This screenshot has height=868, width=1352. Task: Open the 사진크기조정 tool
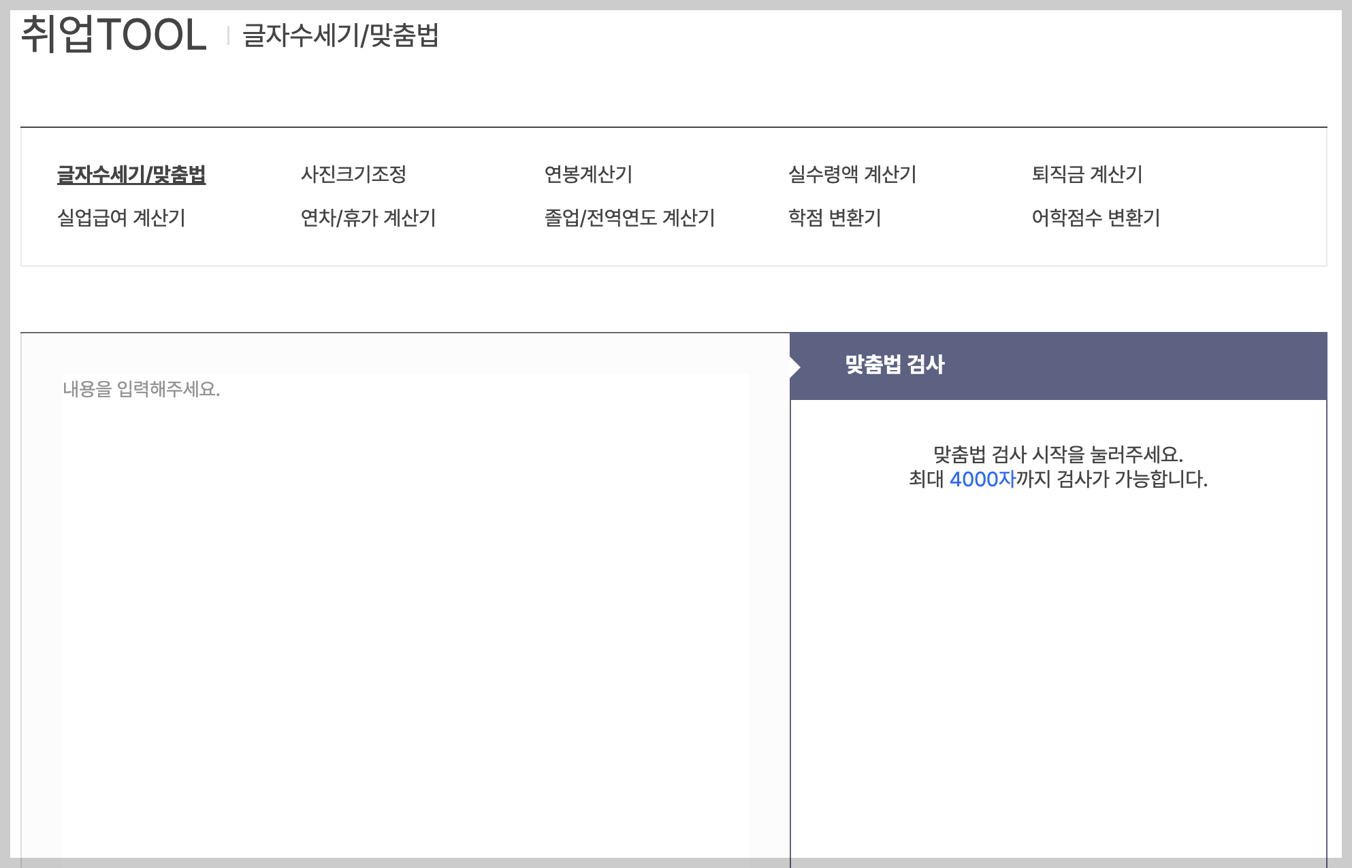tap(353, 175)
